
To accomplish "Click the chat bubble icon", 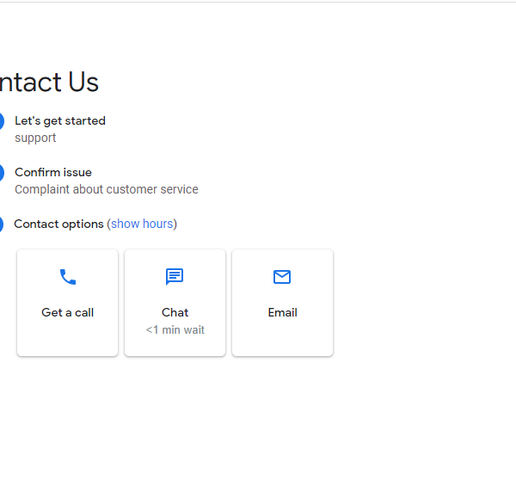I will coord(175,276).
